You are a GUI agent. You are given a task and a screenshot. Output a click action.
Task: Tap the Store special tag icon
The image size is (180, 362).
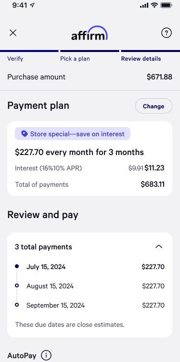point(24,134)
